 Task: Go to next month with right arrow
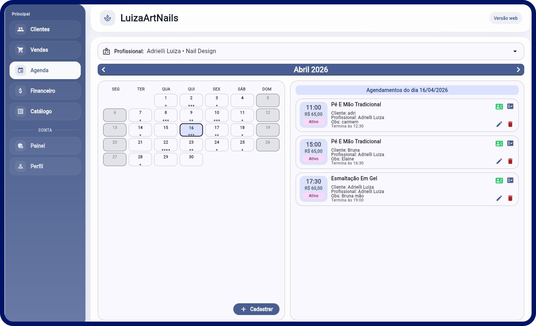[518, 70]
